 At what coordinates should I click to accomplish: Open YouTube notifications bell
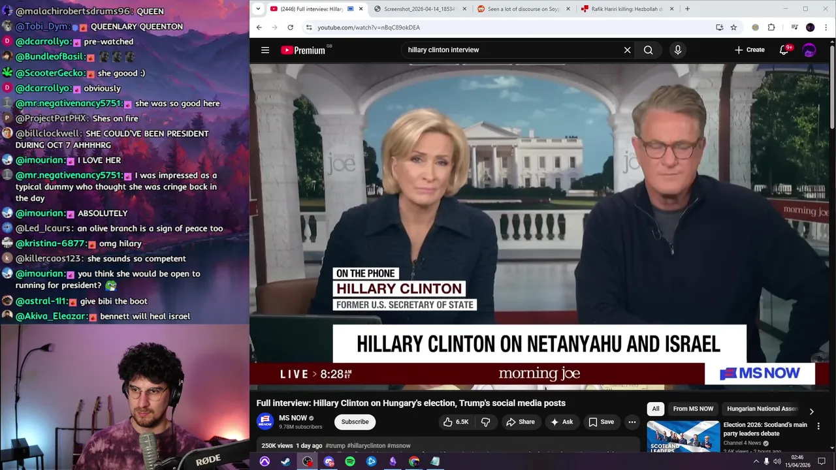[784, 50]
